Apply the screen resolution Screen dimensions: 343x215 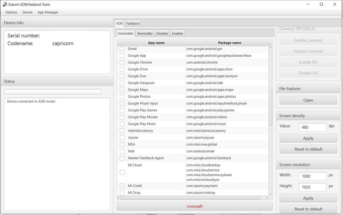(x=308, y=198)
